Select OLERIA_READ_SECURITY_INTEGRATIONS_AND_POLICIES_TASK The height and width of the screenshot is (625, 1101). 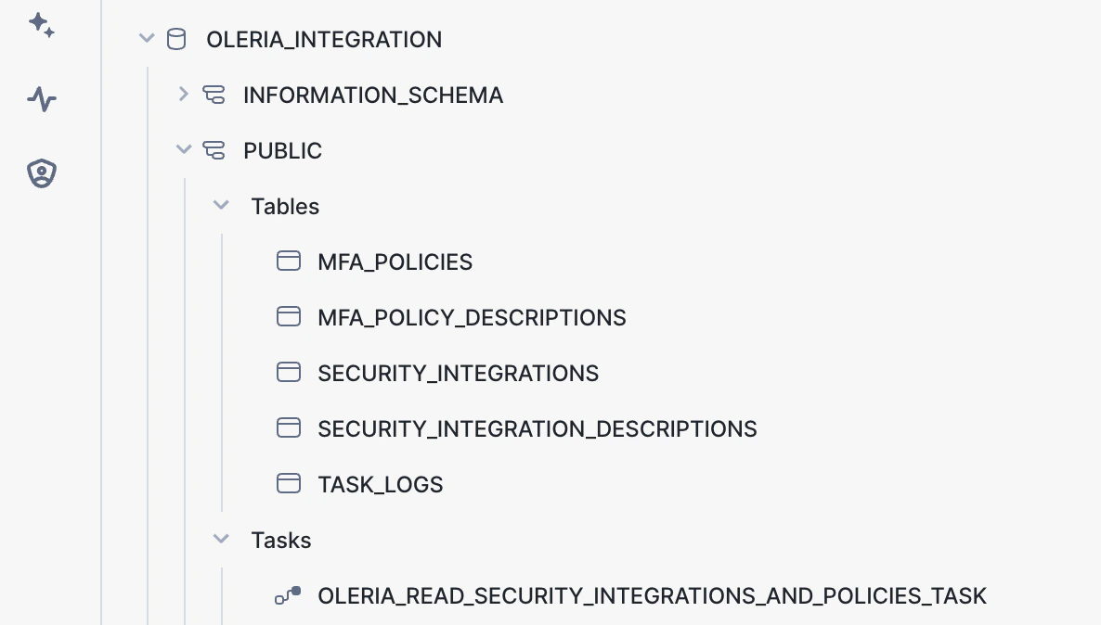(x=652, y=595)
